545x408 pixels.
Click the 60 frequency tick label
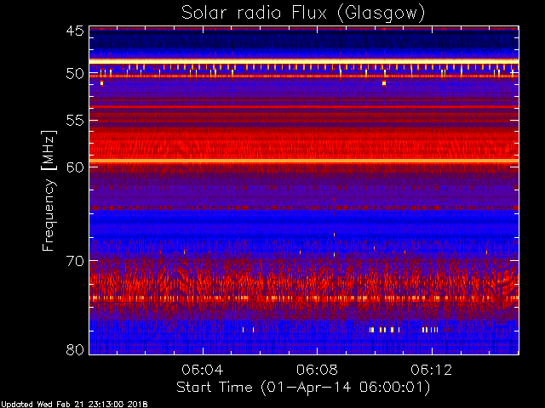click(75, 167)
